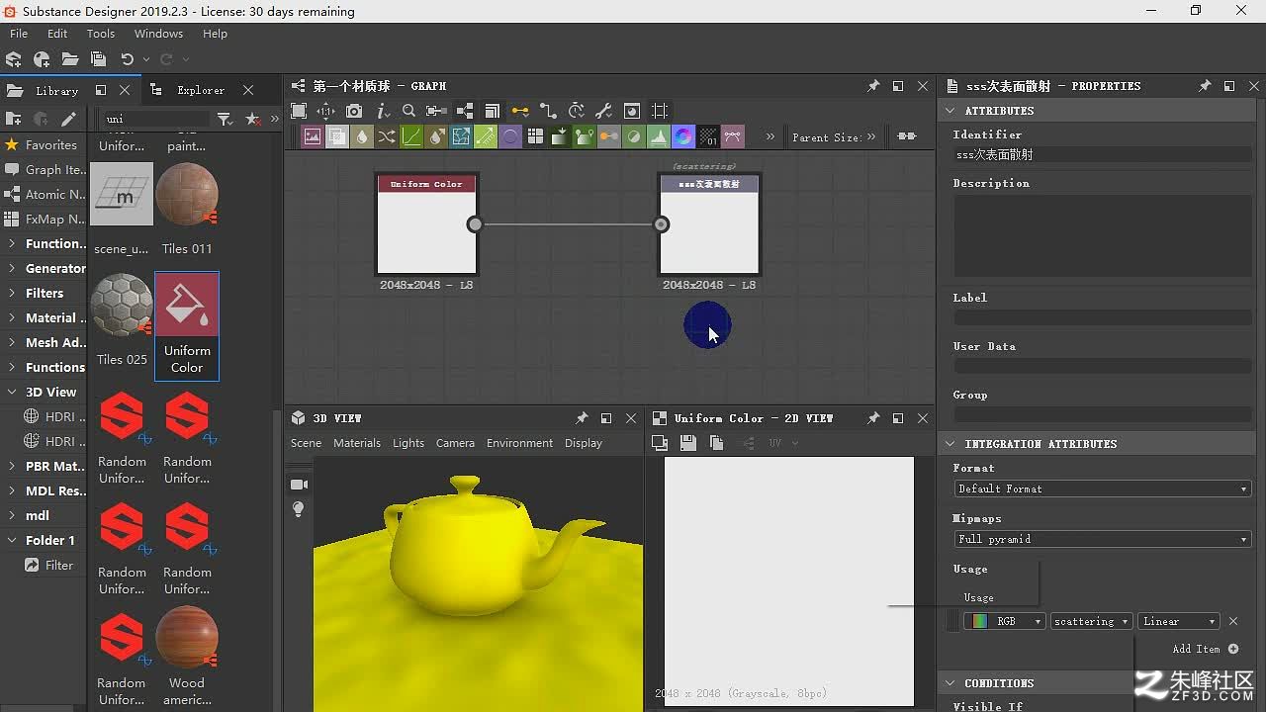The image size is (1266, 712).
Task: Click the RGB color swatch in Usage row
Action: coord(979,621)
